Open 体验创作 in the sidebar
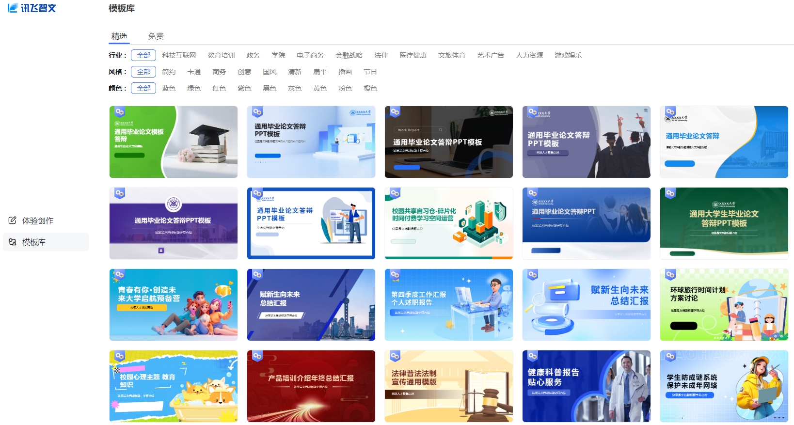 point(46,220)
